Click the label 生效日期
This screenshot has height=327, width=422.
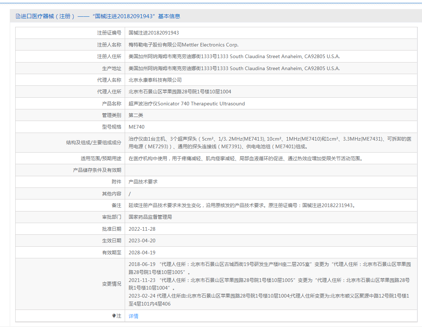coord(112,241)
